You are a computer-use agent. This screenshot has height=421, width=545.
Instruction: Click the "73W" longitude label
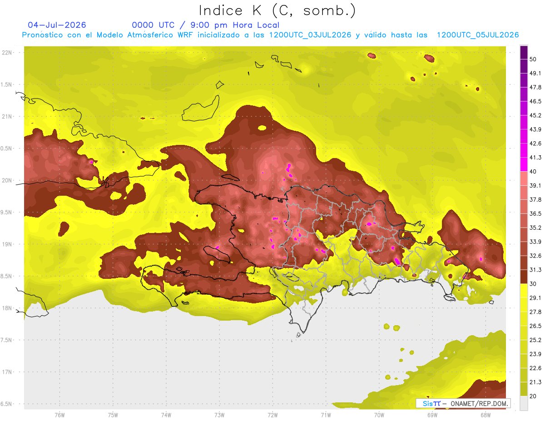click(x=219, y=415)
